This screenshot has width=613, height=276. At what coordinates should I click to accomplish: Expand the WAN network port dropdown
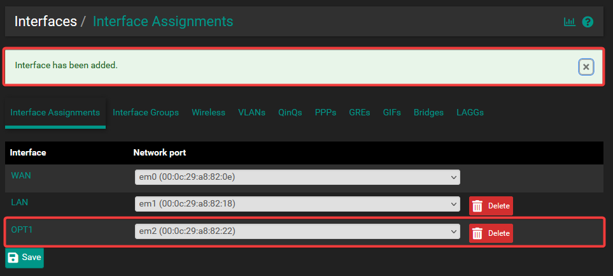[x=297, y=177]
